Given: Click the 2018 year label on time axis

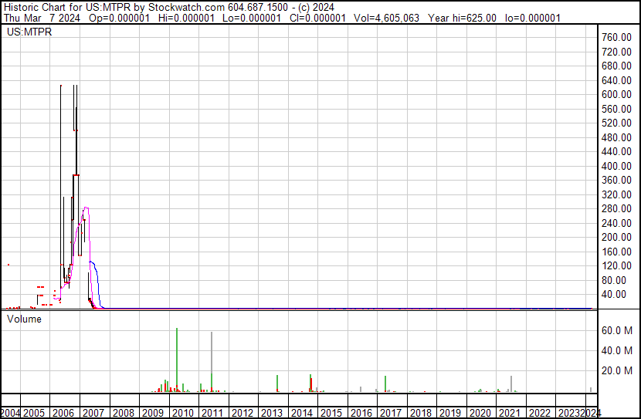Looking at the screenshot, I should (421, 413).
